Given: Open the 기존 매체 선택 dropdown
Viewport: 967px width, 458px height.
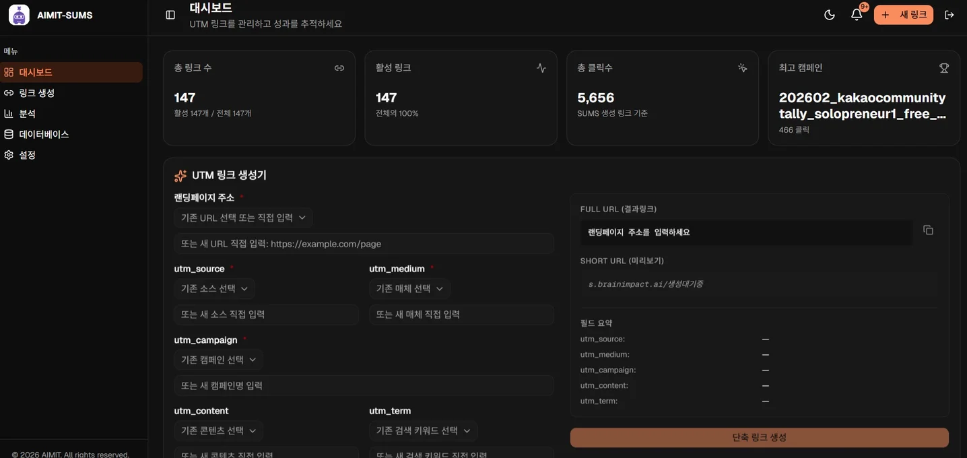Looking at the screenshot, I should click(x=409, y=288).
